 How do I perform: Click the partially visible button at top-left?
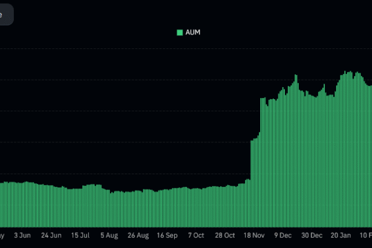5,15
